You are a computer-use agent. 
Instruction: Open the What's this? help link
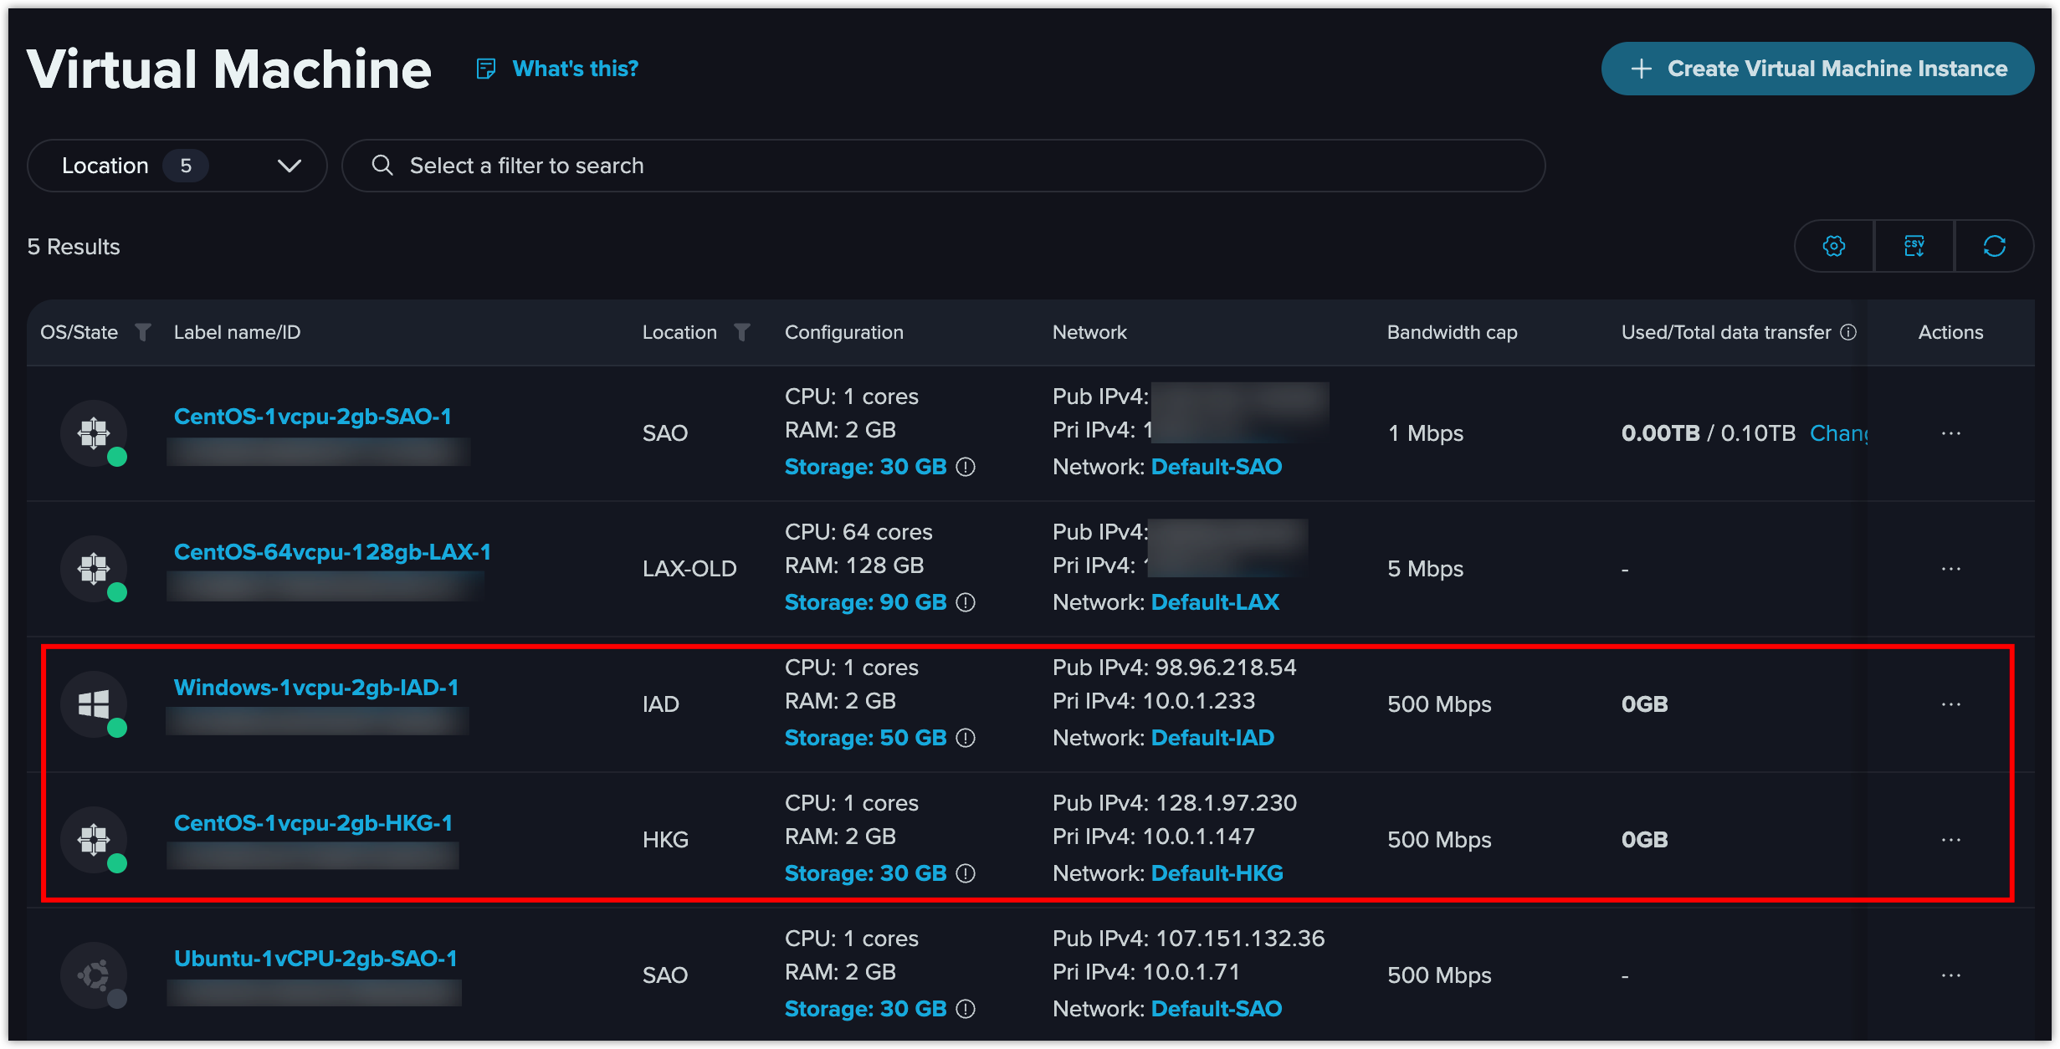tap(575, 69)
